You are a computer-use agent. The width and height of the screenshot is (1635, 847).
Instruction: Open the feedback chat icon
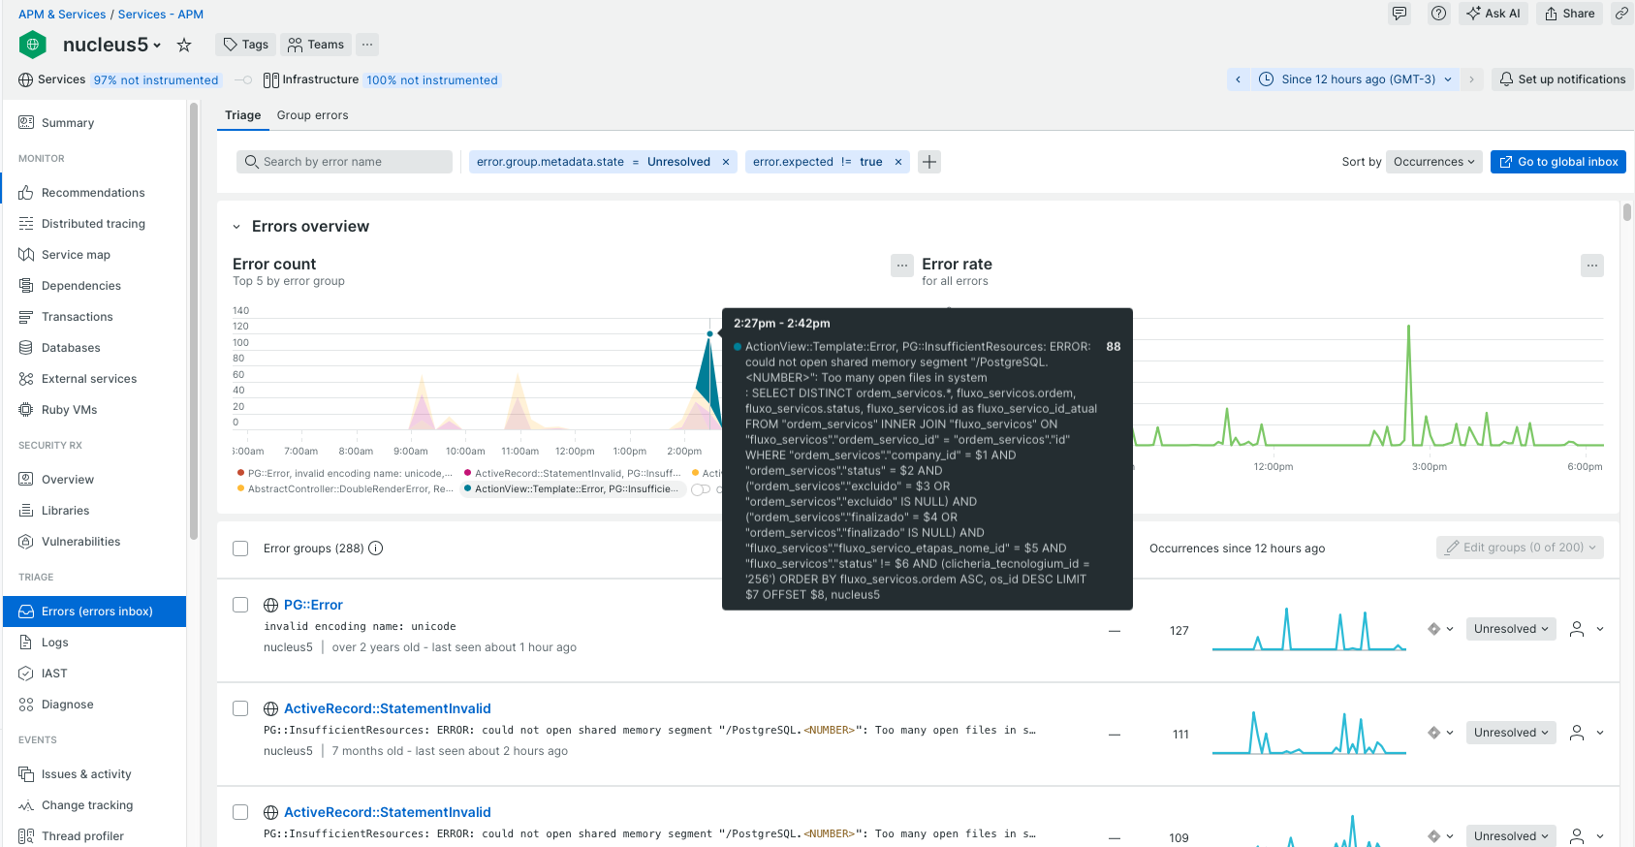point(1399,14)
